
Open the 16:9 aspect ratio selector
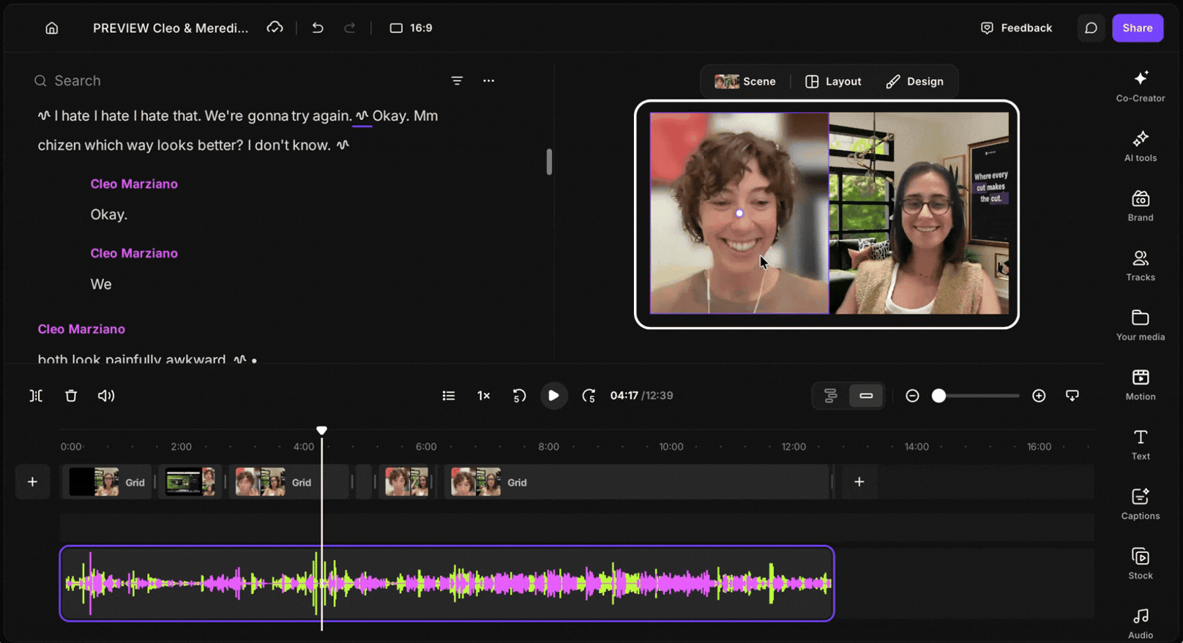click(x=411, y=28)
